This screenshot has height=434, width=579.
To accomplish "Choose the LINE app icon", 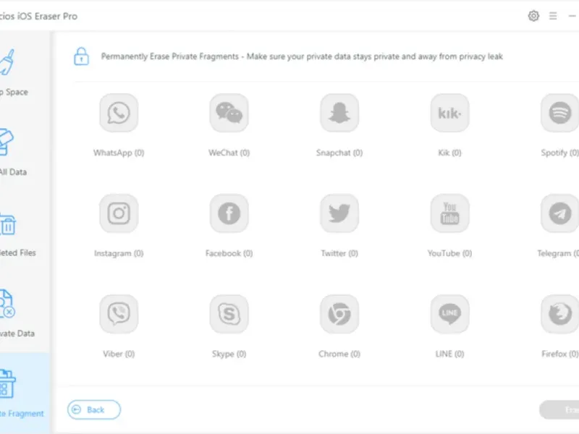I will [449, 314].
